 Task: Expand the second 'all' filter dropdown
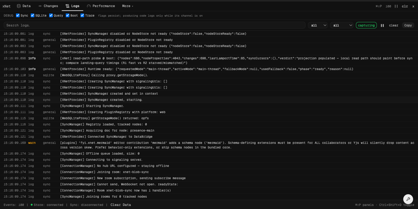click(x=342, y=26)
